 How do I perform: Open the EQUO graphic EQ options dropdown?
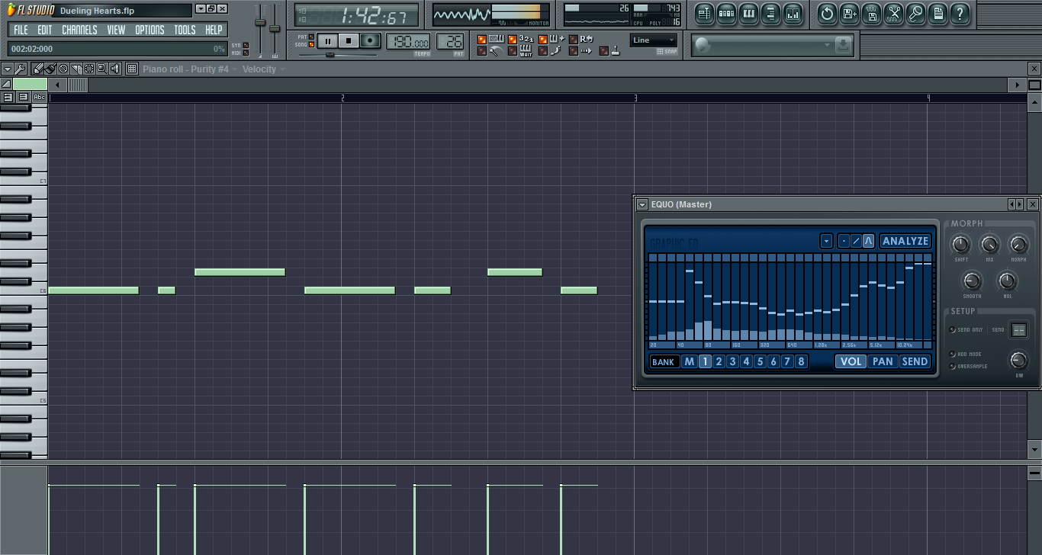pos(826,241)
